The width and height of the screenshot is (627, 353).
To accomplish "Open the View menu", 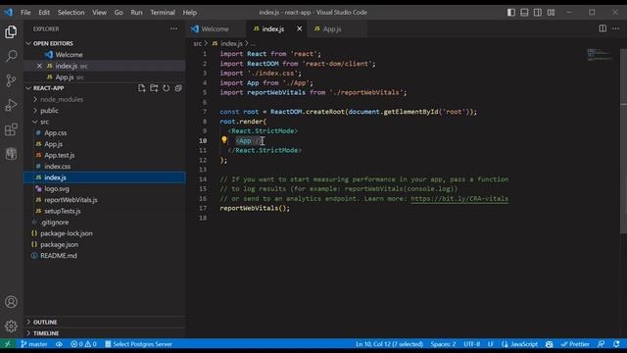I will coord(99,13).
